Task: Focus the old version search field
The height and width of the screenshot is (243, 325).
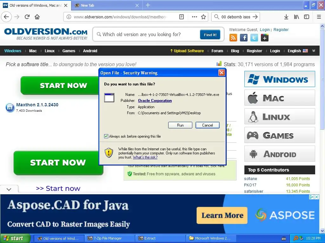Action: pos(147,34)
